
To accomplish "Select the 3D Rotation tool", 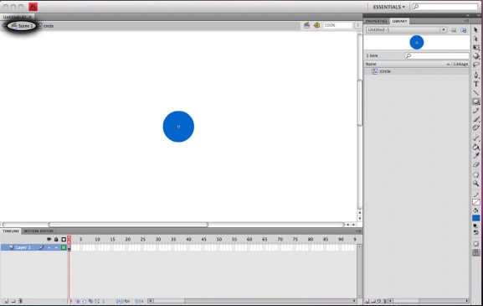I will [x=476, y=56].
